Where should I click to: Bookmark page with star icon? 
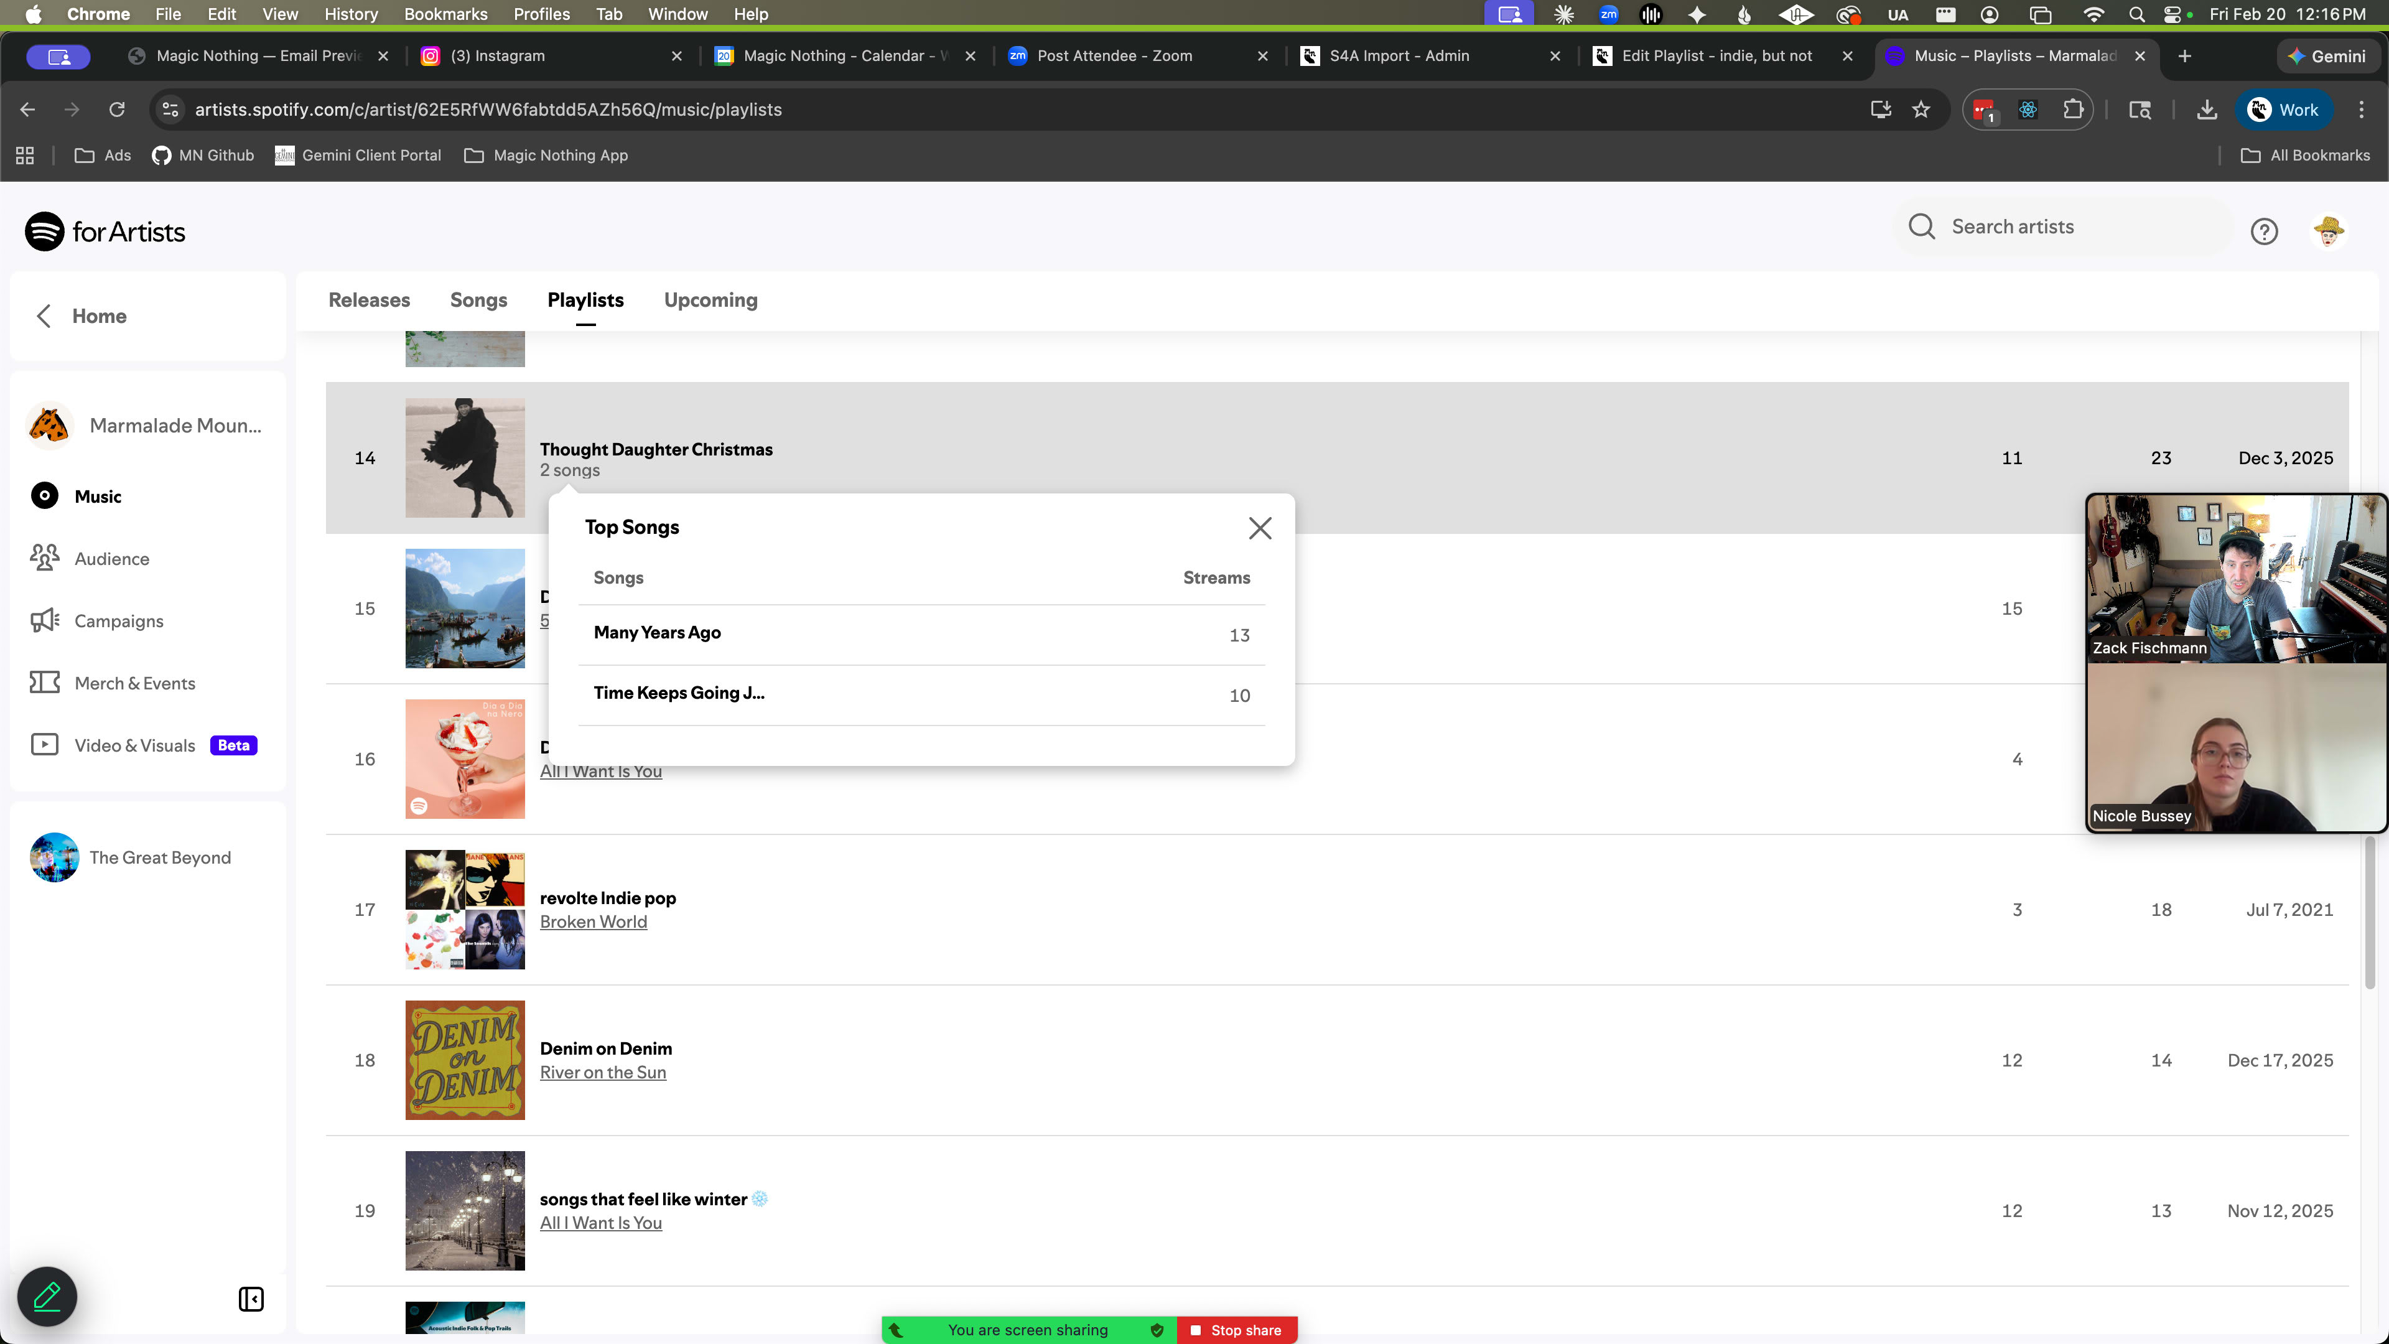coord(1921,110)
